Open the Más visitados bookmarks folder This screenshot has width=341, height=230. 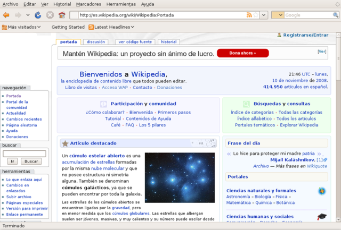pos(21,27)
